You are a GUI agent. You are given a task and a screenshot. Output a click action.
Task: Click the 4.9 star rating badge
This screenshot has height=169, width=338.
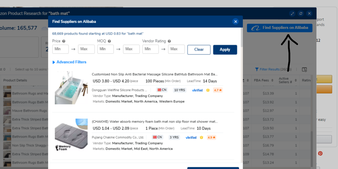point(211,137)
